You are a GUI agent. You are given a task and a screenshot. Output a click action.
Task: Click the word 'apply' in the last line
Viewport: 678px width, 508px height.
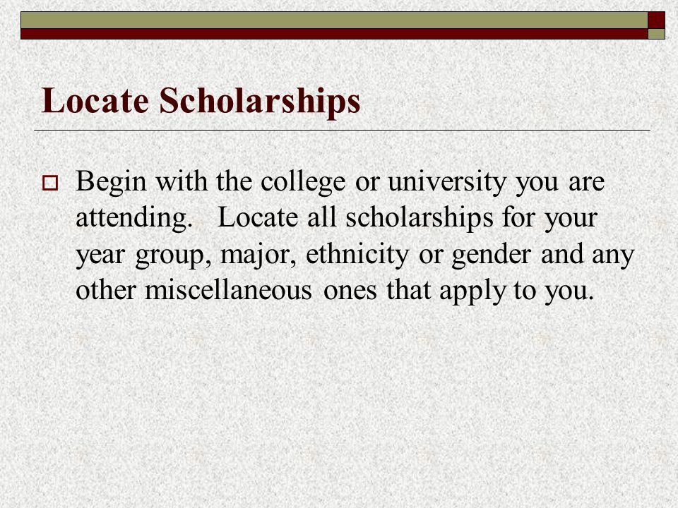pos(472,291)
